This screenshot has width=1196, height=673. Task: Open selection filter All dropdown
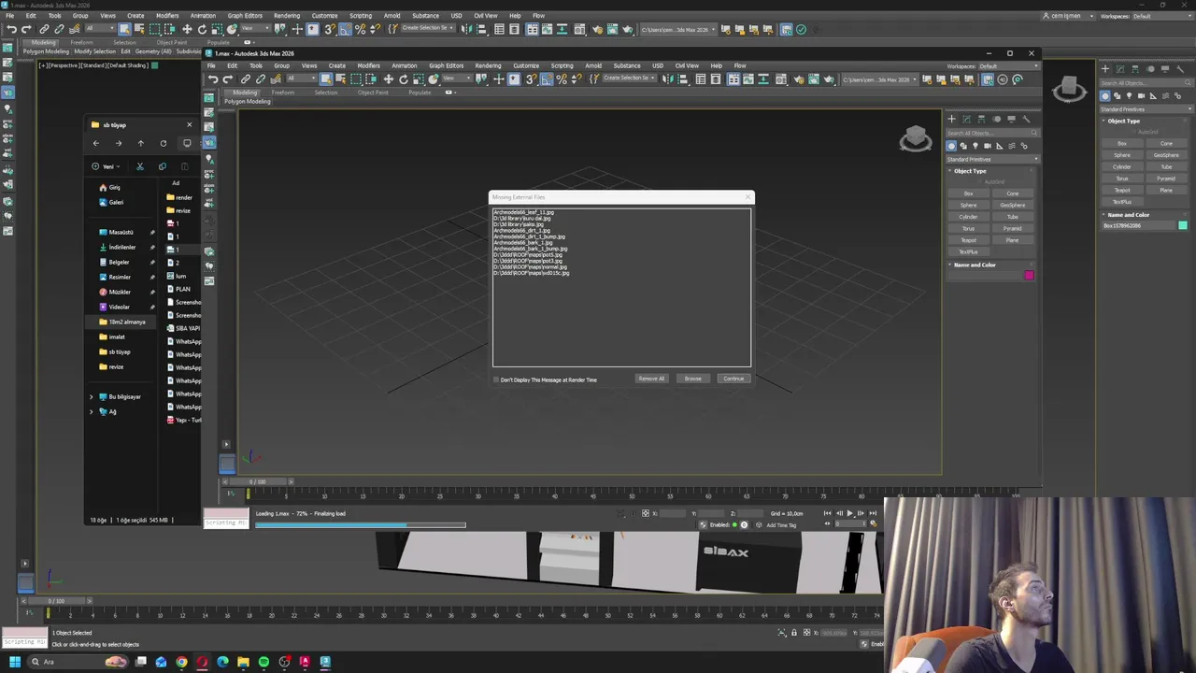tap(301, 79)
